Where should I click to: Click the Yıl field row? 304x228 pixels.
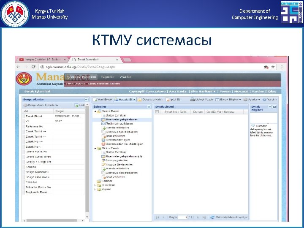click(x=54, y=121)
